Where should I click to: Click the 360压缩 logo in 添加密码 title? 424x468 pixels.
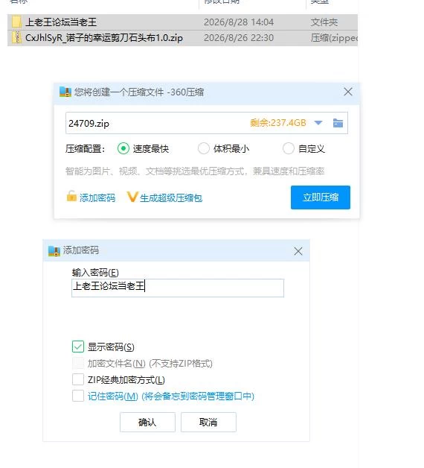click(x=54, y=251)
